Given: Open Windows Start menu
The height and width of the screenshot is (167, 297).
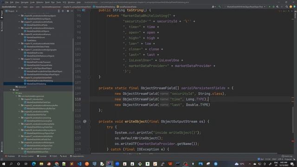Looking at the screenshot, I should pos(4,164).
